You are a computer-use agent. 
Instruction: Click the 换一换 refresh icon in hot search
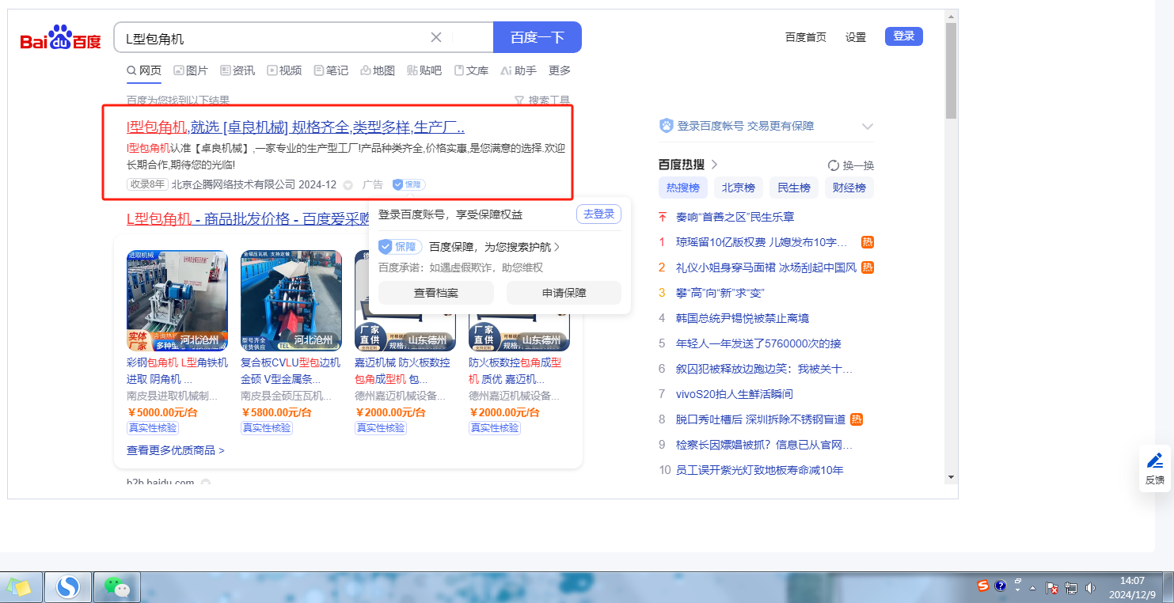[x=833, y=165]
